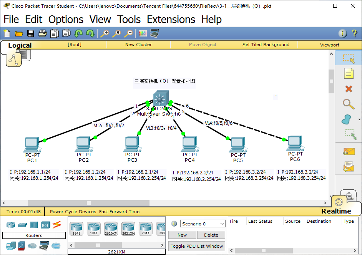
Task: Click the Paste toolbar icon
Action: (66, 33)
